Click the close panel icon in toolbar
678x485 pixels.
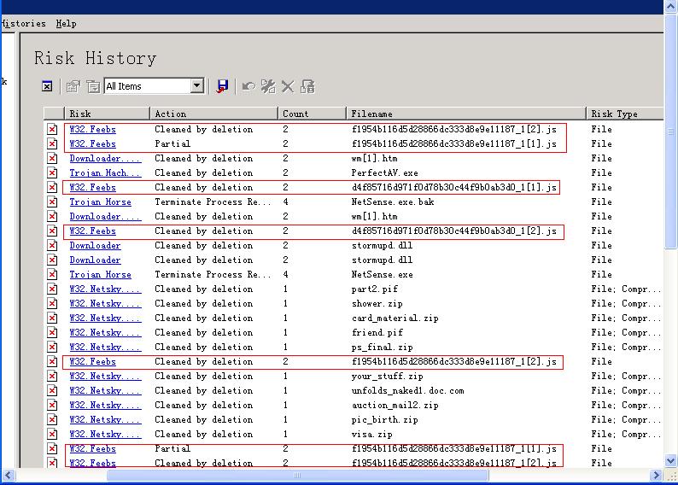tap(47, 86)
